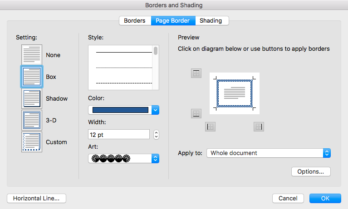
Task: Toggle the top border button in preview
Action: coord(196,73)
